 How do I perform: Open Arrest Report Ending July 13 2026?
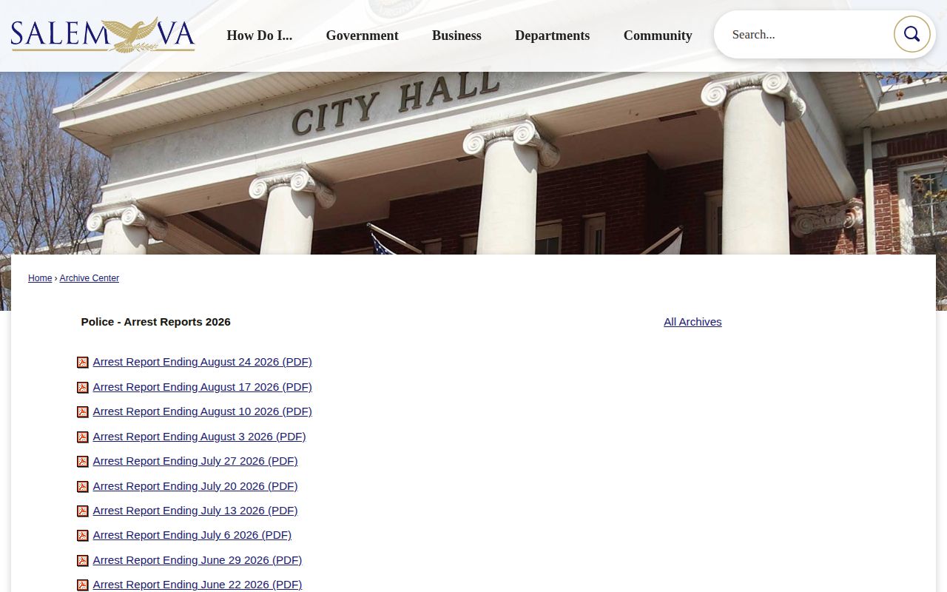click(195, 511)
